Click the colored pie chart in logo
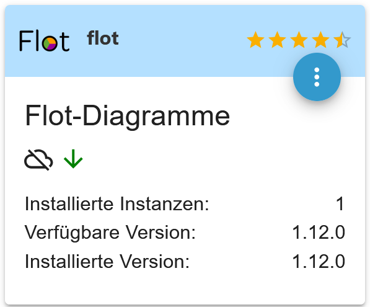This screenshot has height=307, width=370. tap(50, 43)
